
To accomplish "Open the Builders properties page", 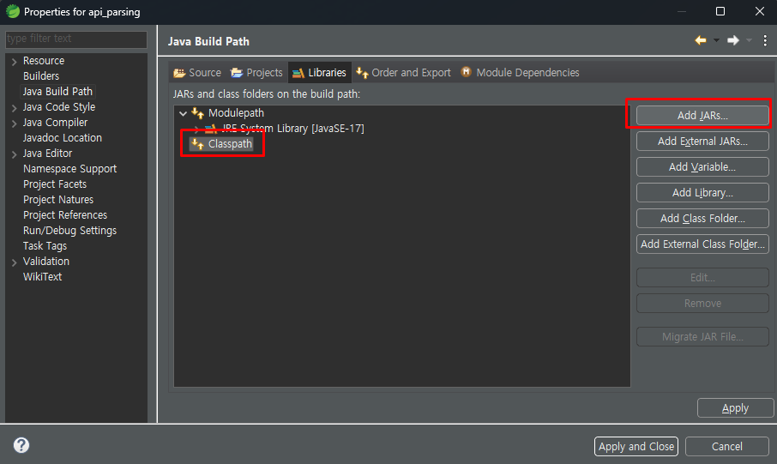I will 41,75.
